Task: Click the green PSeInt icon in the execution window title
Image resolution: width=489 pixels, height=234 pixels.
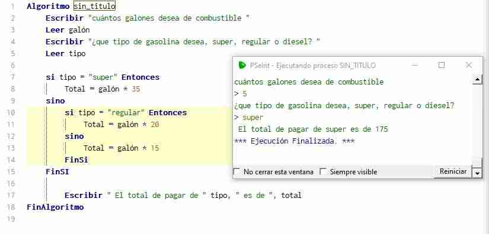Action: [242, 65]
